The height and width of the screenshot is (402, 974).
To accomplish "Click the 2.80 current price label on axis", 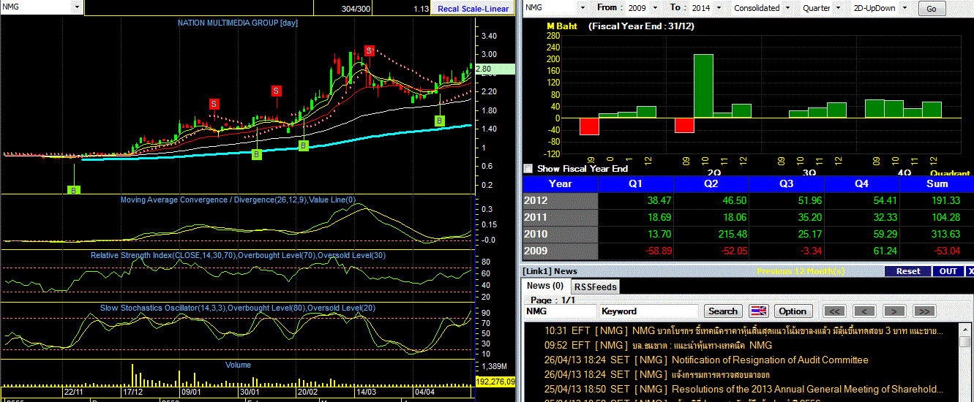I will pos(496,69).
